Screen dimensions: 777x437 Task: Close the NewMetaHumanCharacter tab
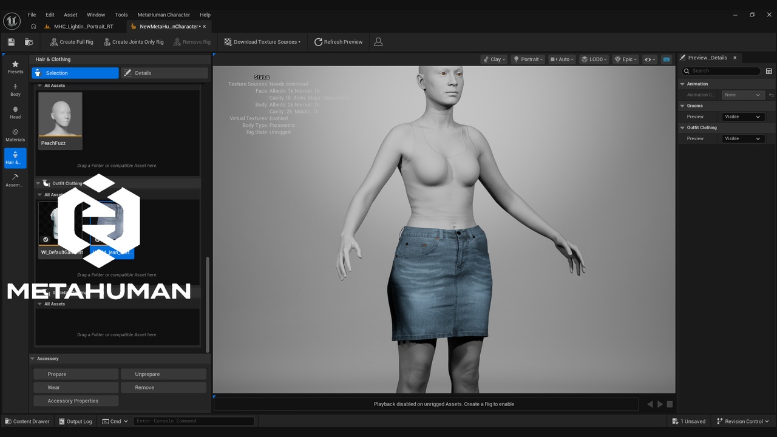(205, 27)
